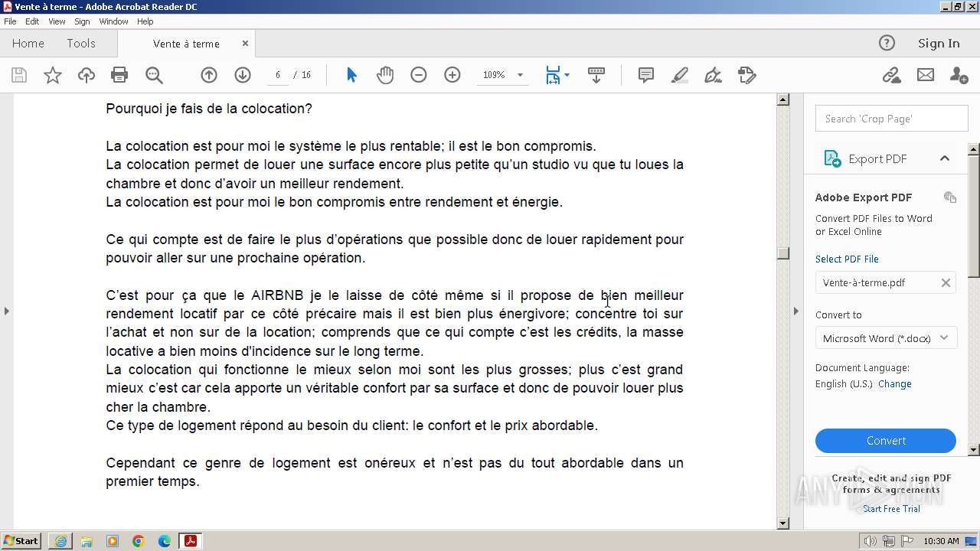Viewport: 980px width, 551px height.
Task: Add a comment sticky note
Action: click(646, 75)
